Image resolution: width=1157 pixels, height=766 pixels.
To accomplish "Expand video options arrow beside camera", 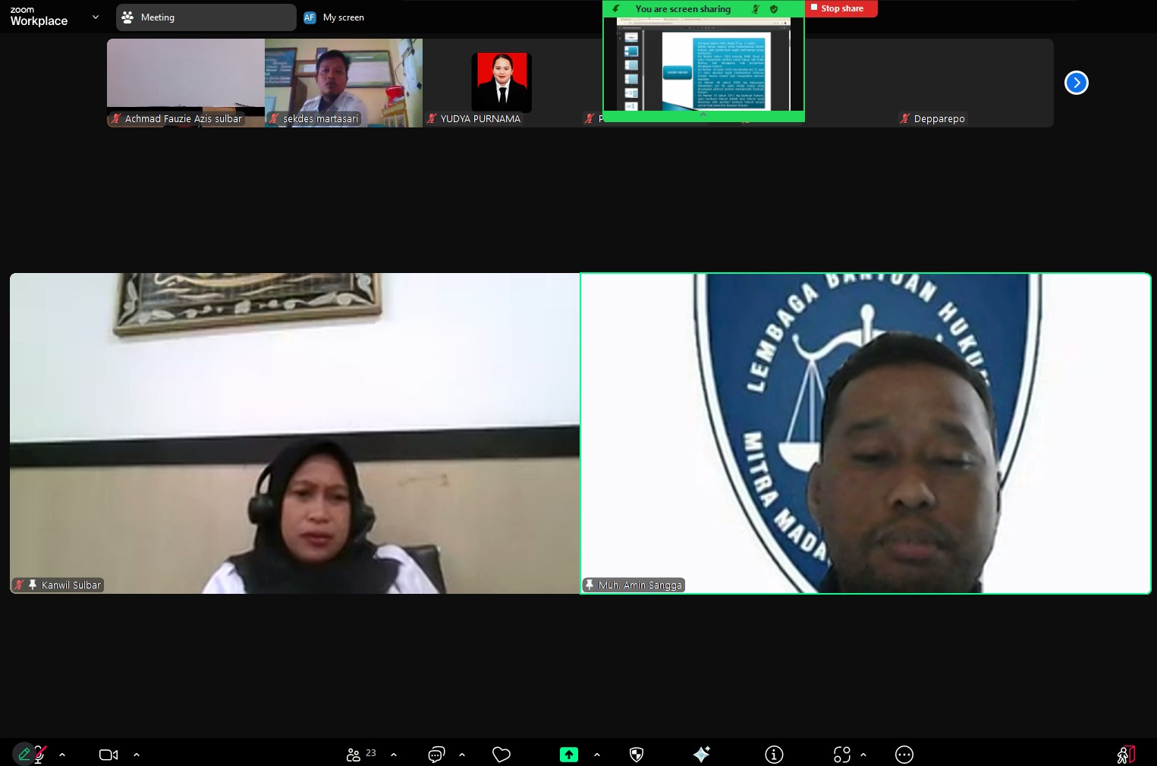I will 137,755.
